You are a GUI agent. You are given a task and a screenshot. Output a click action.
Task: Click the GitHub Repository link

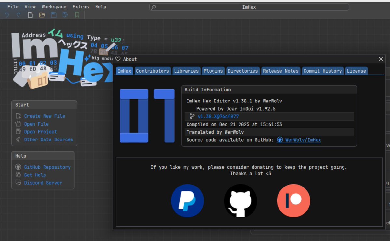[x=47, y=167]
